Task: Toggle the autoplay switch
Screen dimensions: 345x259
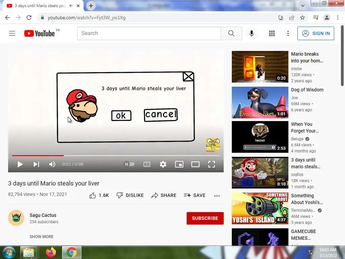Action: (130, 164)
